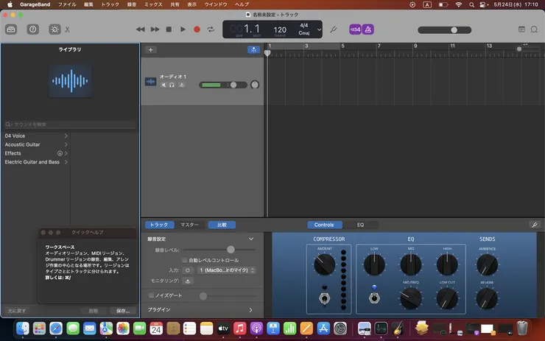Toggle input monitoring on Audio 1 track

point(181,85)
